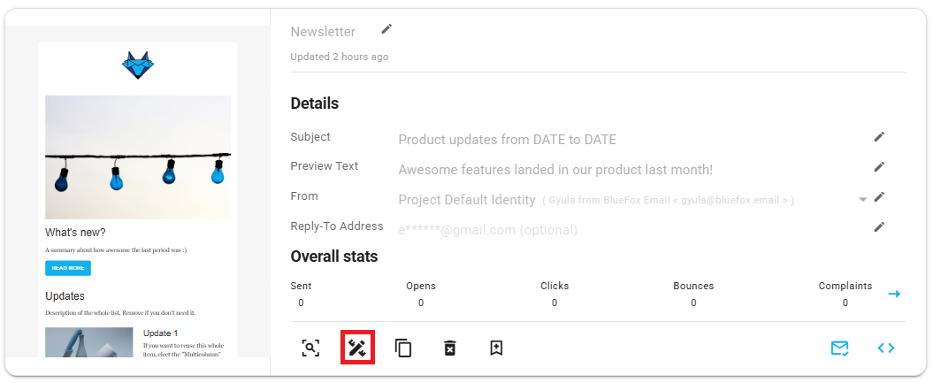Click the Preview Text 'Awesome features landed' field
Viewport: 933px width, 383px height.
pos(555,170)
